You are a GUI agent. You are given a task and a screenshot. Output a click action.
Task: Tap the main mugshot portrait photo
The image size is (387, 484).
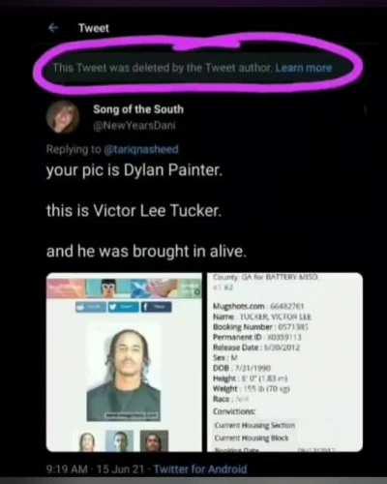[x=124, y=373]
